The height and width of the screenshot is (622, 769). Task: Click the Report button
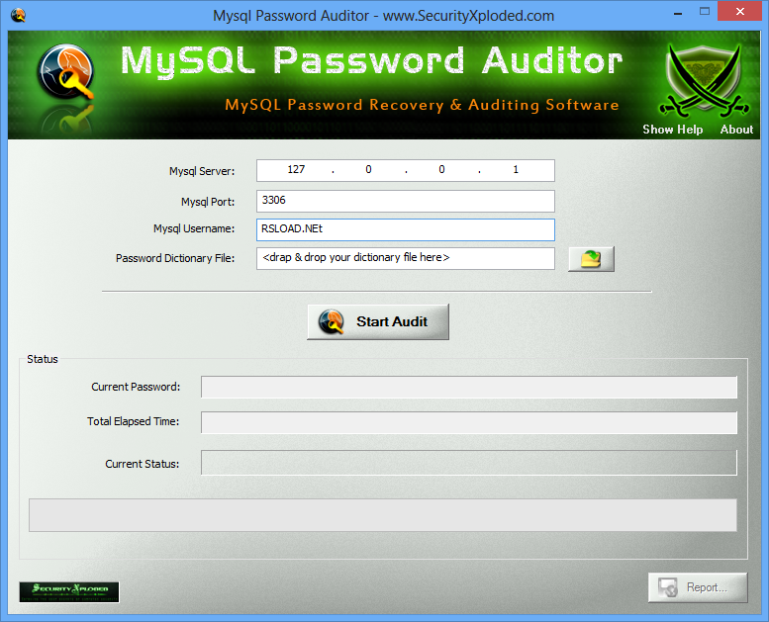coord(698,587)
